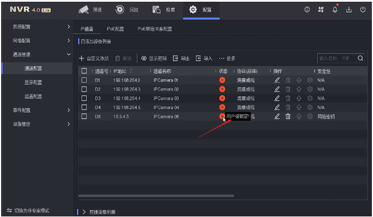Click the settings gear for D3
Image resolution: width=373 pixels, height=217 pixels.
310,98
